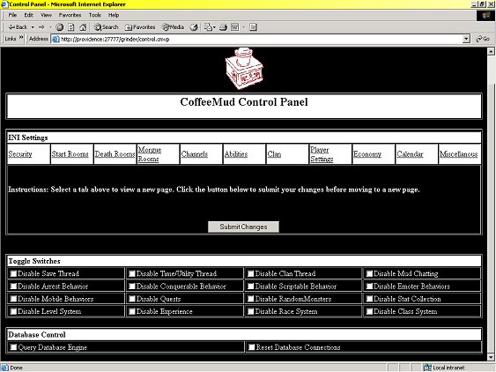Check Disable RandomMonsters
Viewport: 496px width, 372px height.
(x=250, y=299)
